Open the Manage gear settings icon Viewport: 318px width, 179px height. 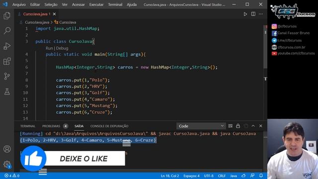(7, 164)
